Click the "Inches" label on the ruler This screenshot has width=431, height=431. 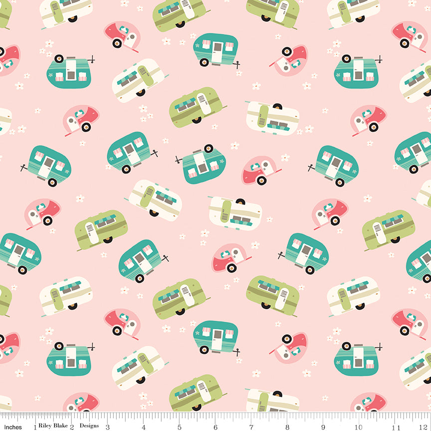(x=13, y=427)
